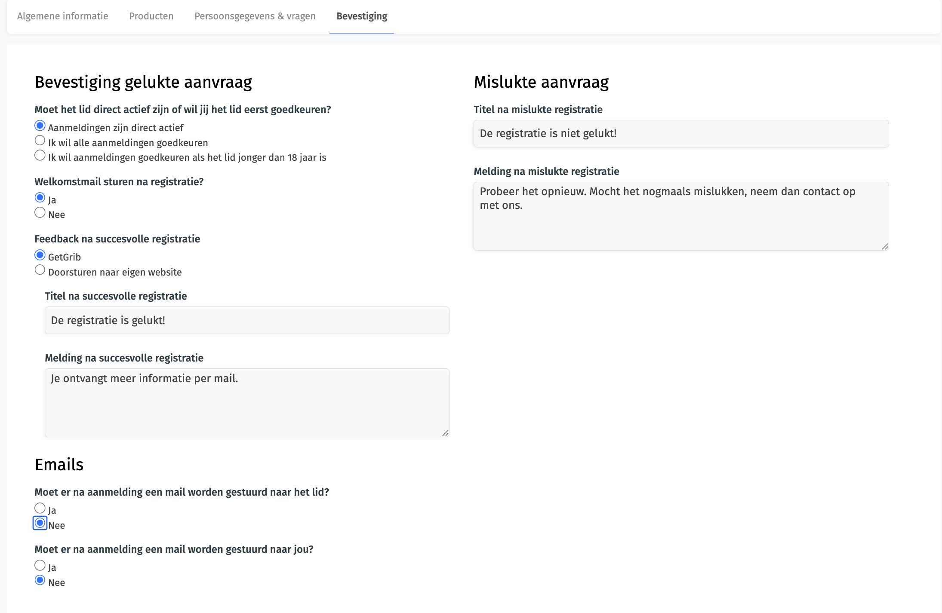Select the Bevestiging tab
This screenshot has height=613, width=942.
click(361, 16)
